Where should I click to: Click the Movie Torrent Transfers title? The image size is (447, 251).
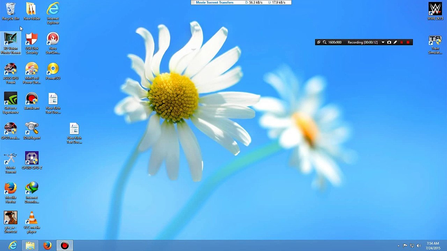point(214,2)
